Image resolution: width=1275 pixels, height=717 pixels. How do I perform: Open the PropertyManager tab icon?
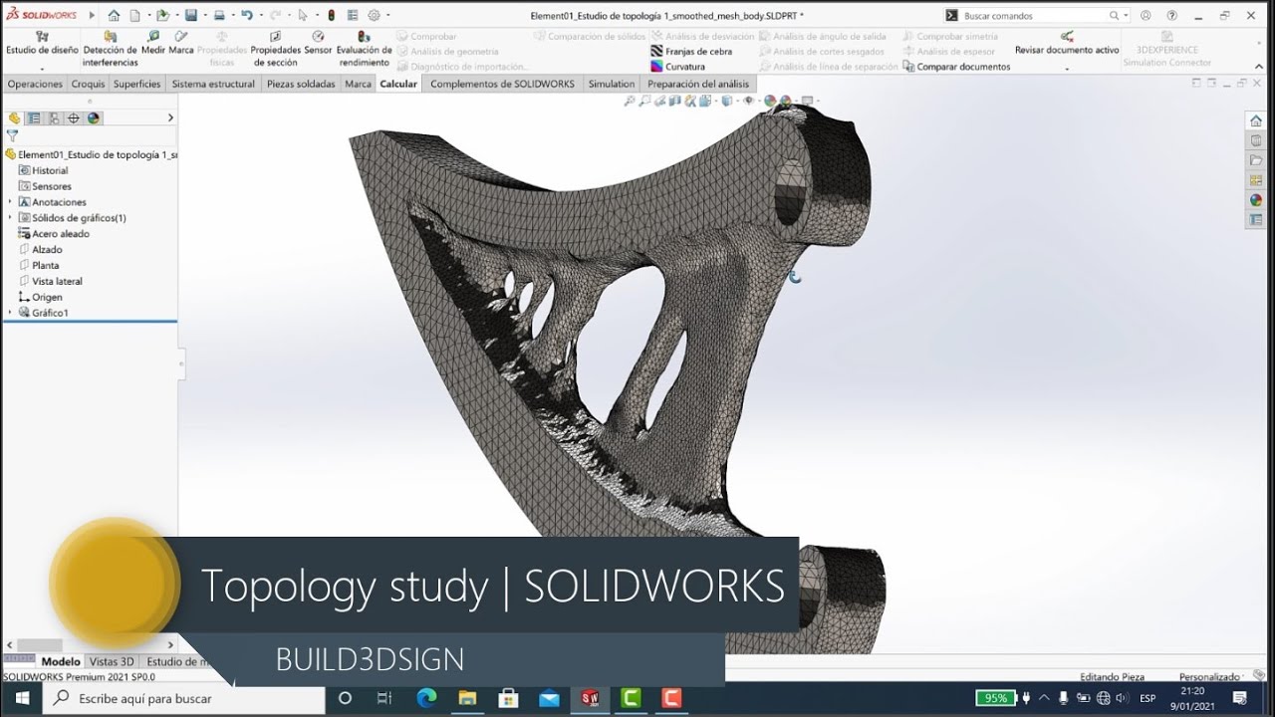[x=34, y=118]
